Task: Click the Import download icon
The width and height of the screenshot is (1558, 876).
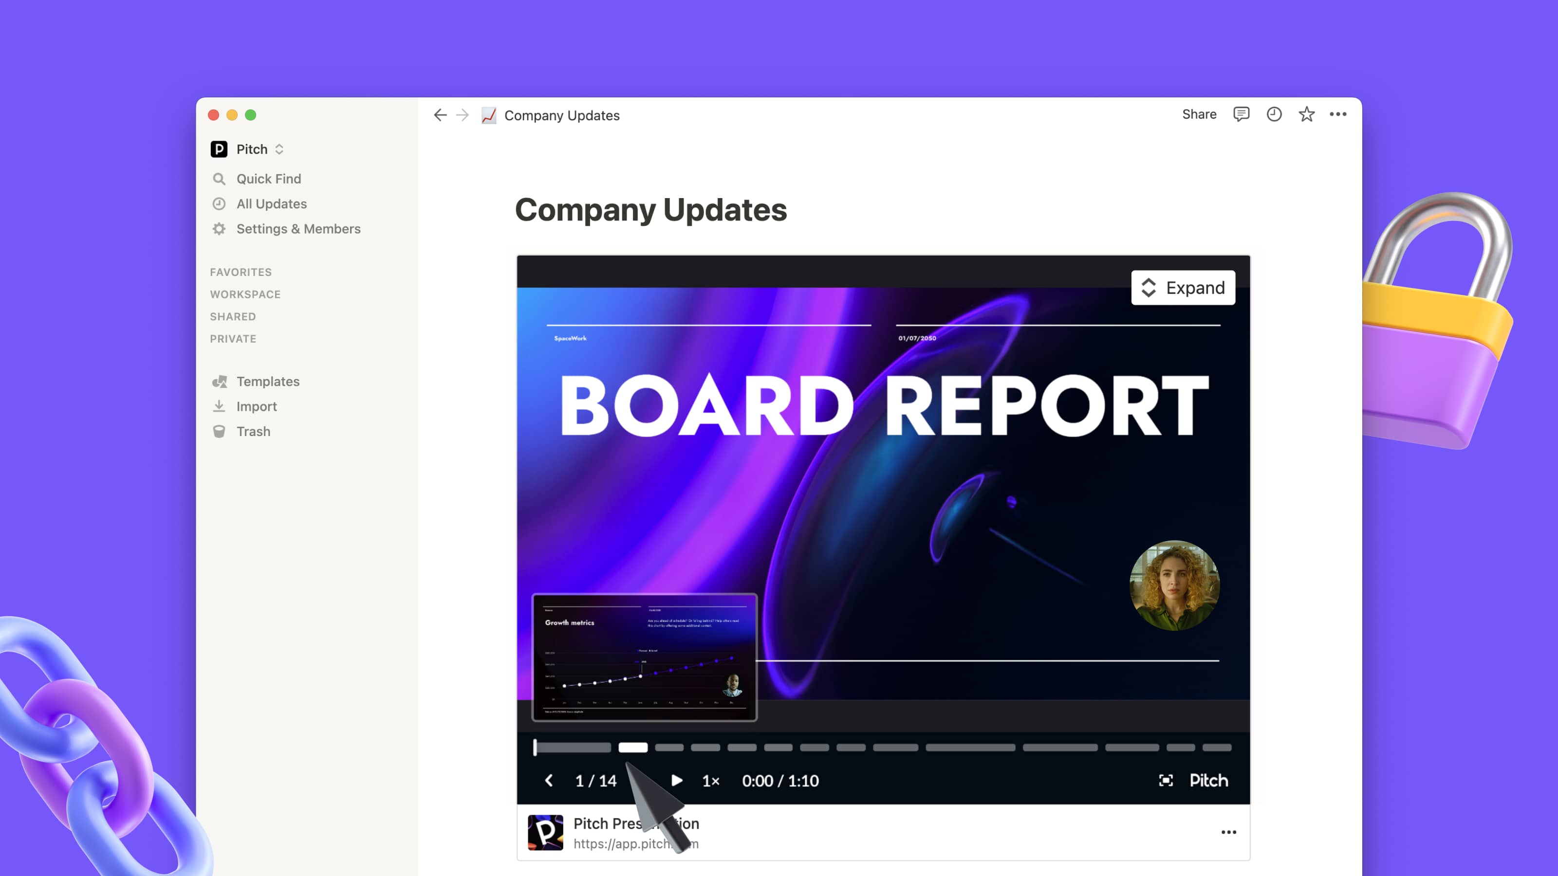Action: tap(219, 406)
